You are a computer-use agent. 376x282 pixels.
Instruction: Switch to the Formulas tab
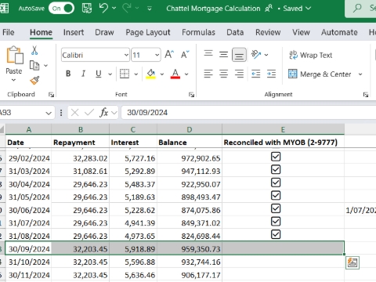click(x=198, y=32)
